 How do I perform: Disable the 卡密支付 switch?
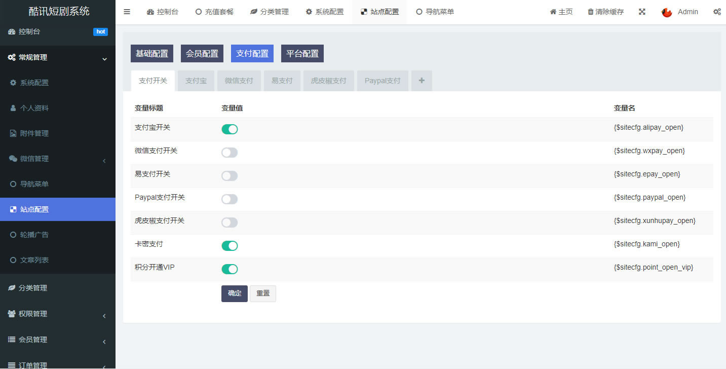coord(230,246)
